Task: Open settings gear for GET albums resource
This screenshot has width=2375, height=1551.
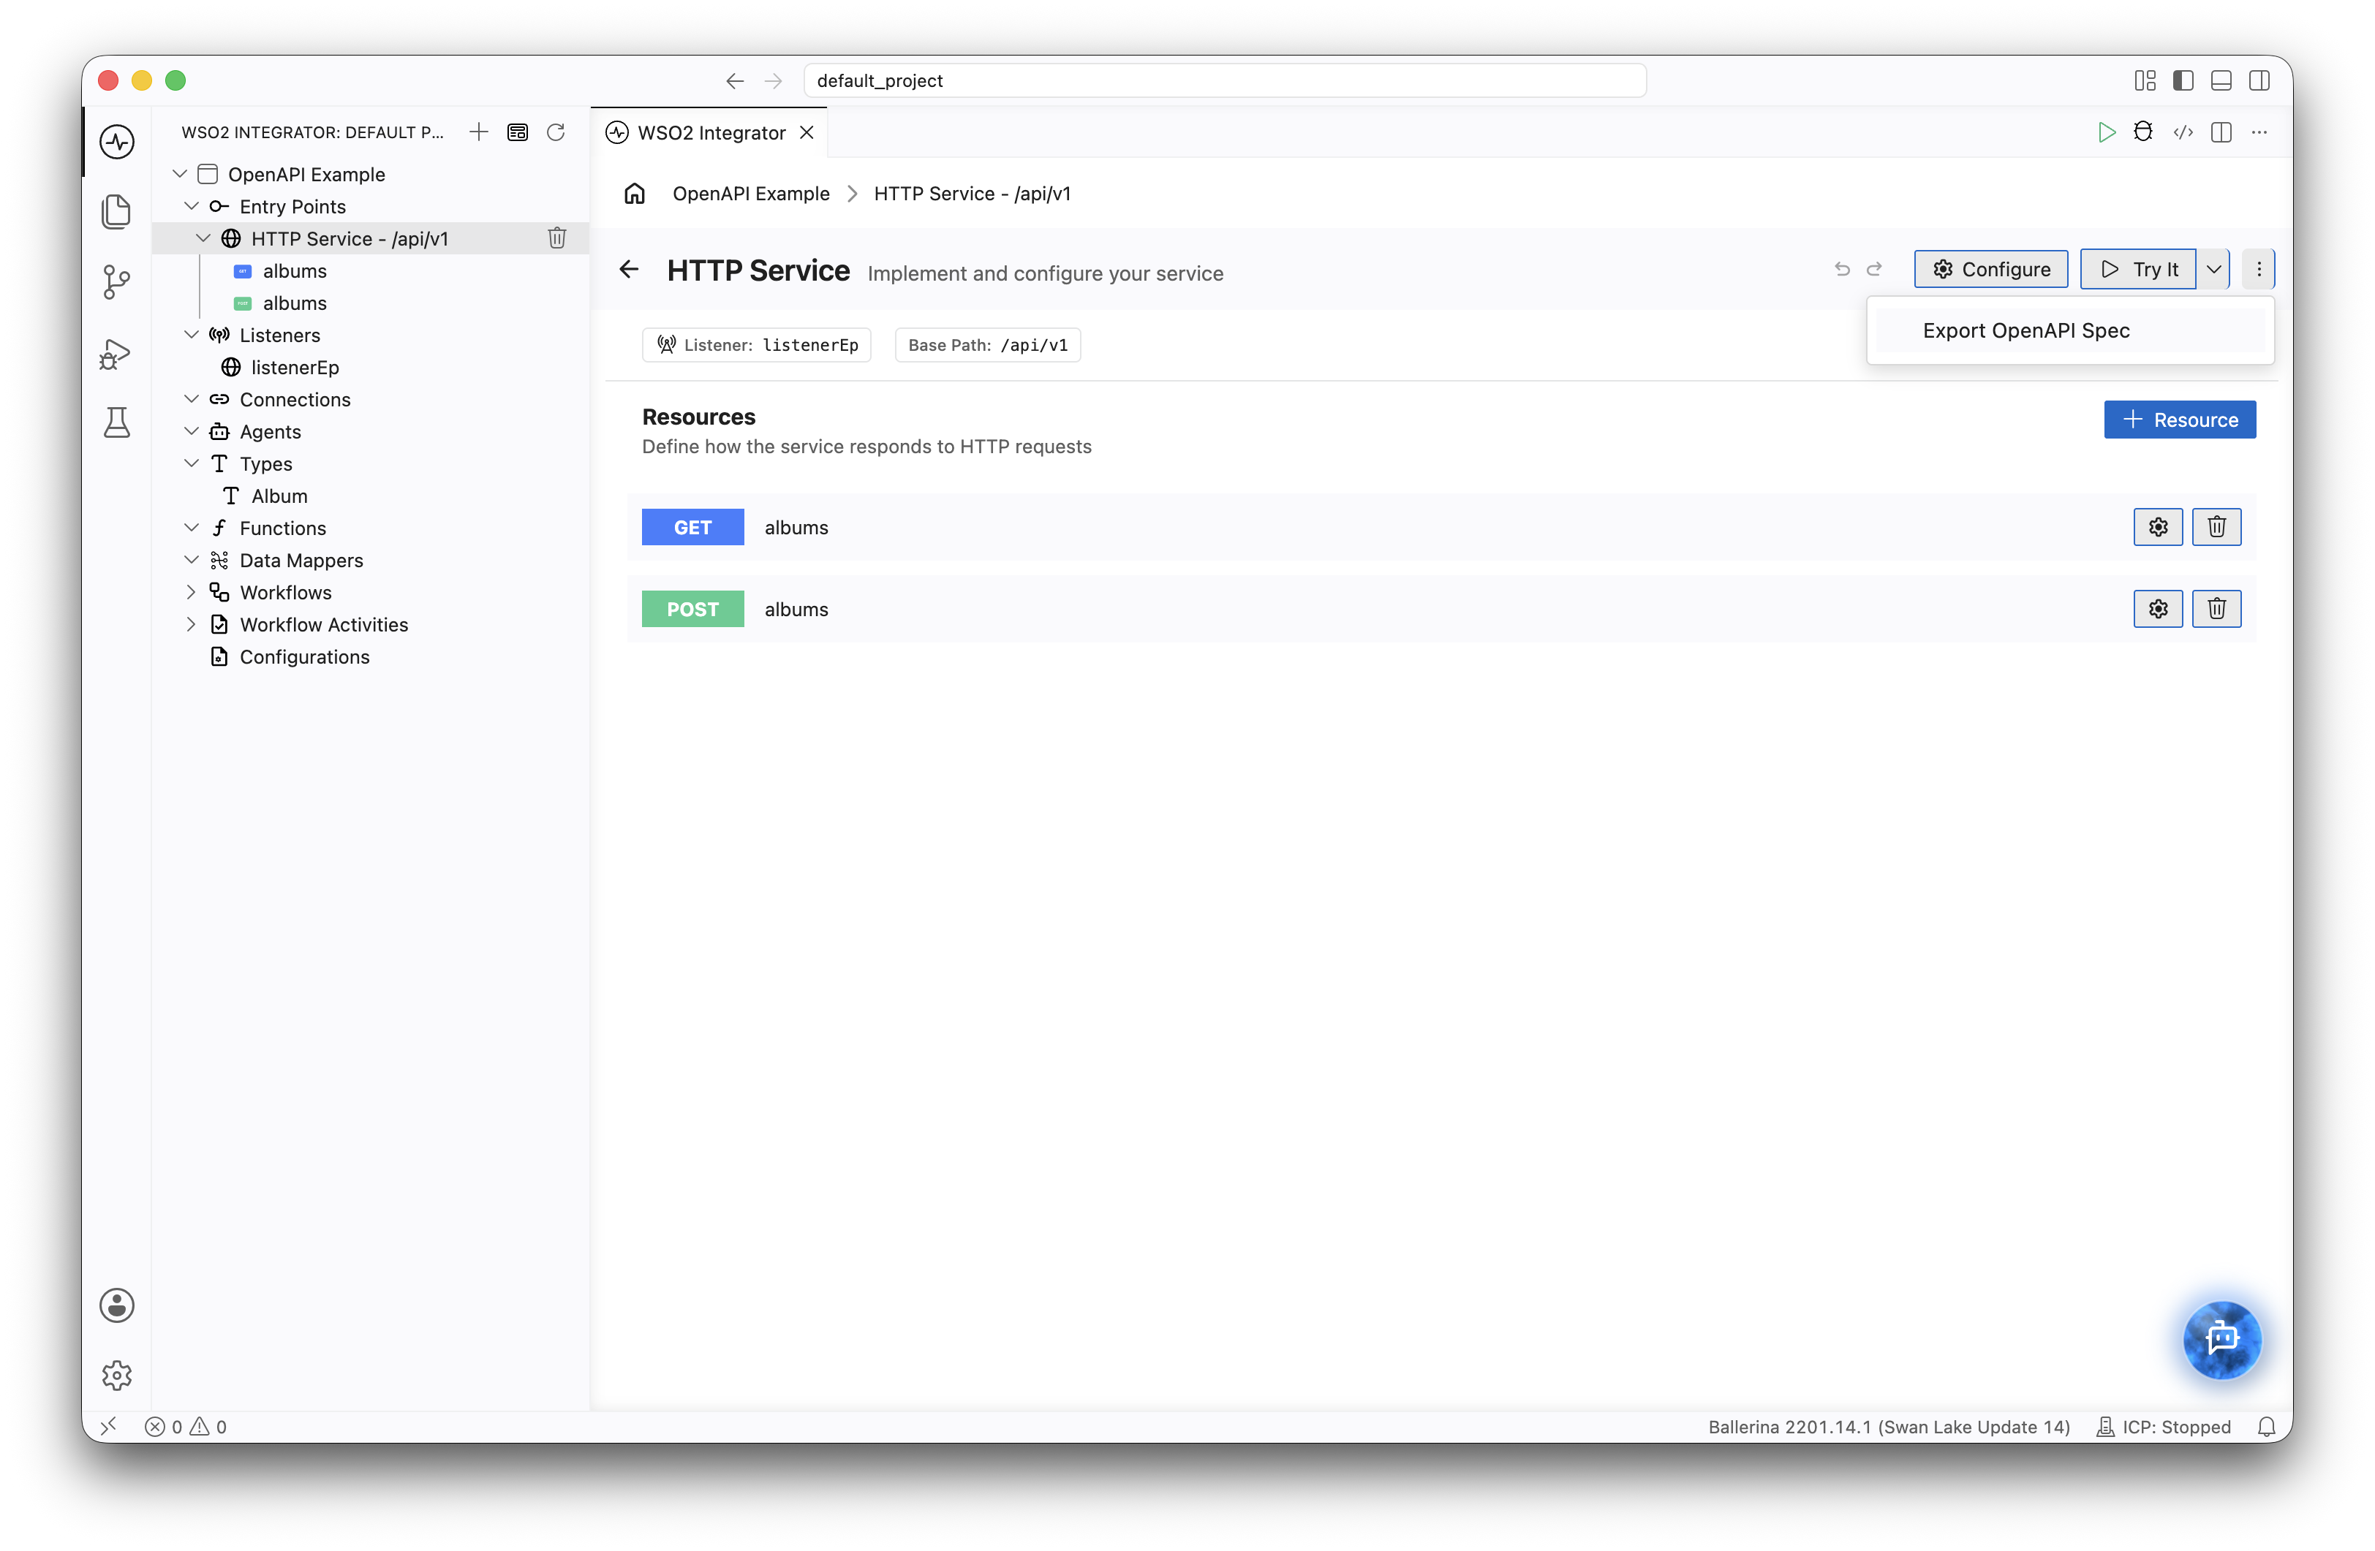Action: click(2157, 527)
